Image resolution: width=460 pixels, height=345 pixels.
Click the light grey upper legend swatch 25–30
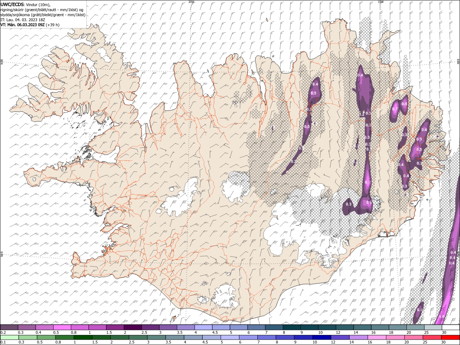click(x=433, y=327)
